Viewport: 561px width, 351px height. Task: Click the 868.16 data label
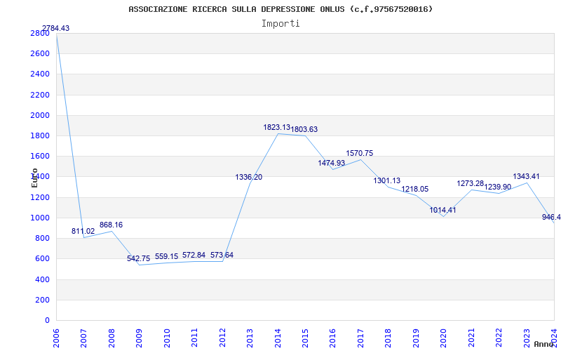click(111, 225)
